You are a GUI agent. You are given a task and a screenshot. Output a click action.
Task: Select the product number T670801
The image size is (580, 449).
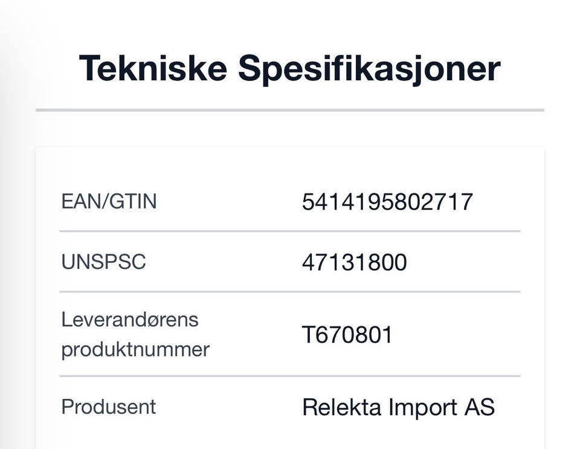(347, 334)
